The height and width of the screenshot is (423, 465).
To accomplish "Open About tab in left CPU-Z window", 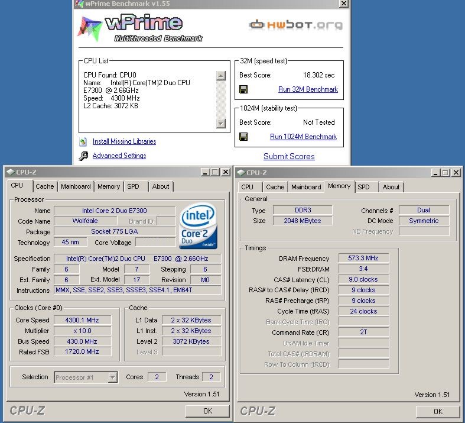I will point(161,186).
